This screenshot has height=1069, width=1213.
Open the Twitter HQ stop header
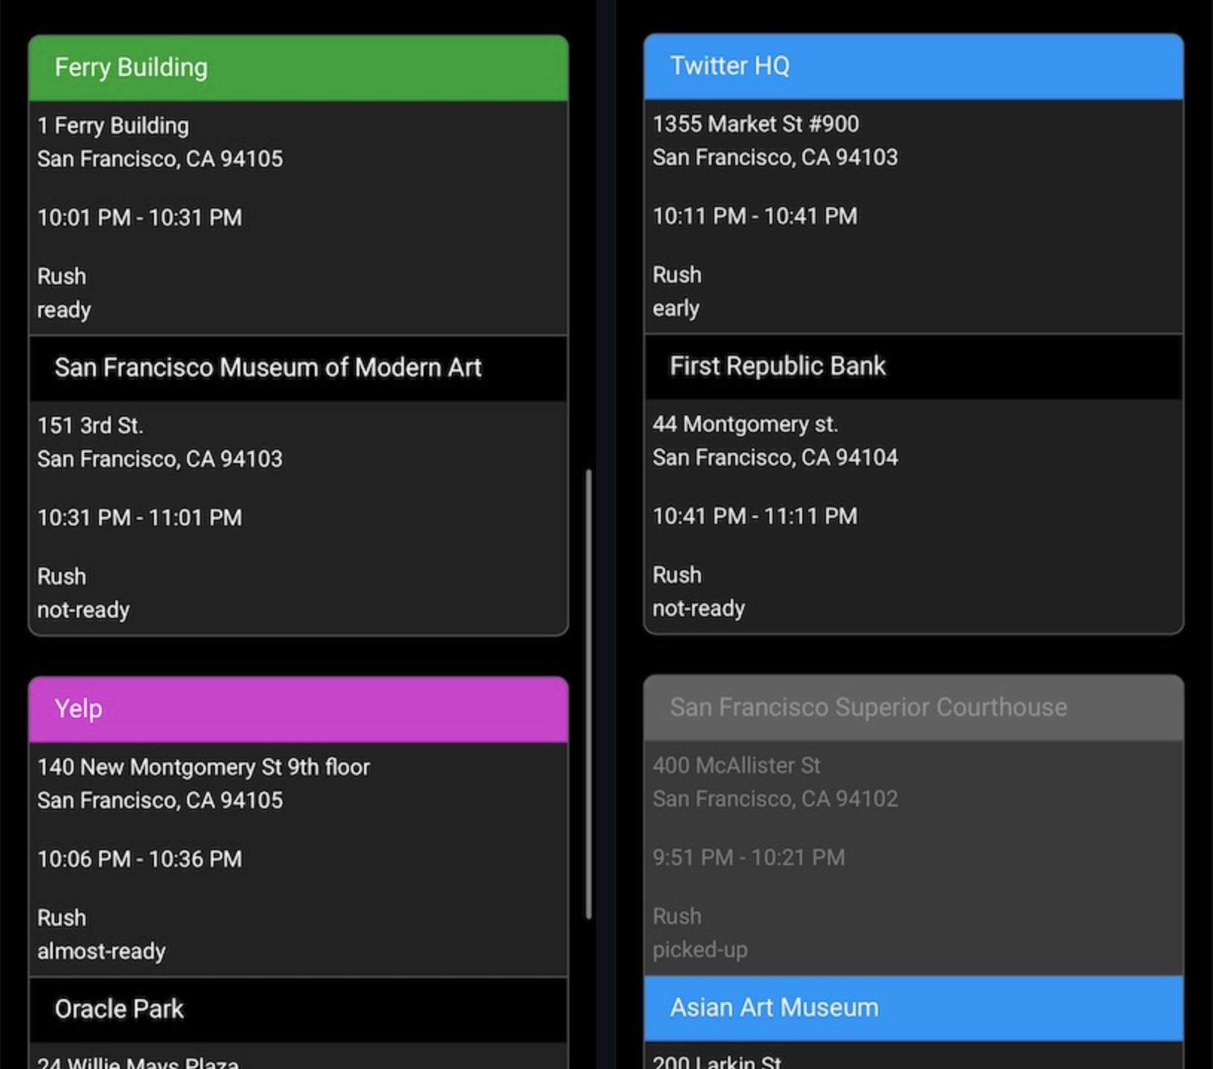click(x=913, y=66)
